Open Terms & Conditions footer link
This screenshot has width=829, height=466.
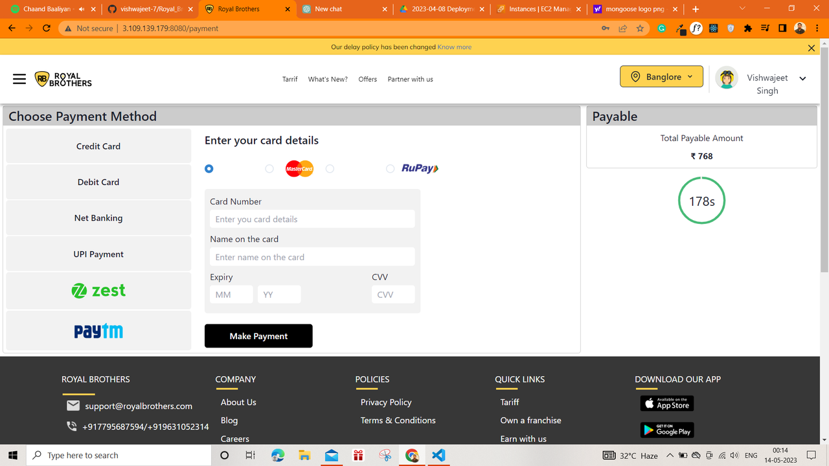coord(398,420)
